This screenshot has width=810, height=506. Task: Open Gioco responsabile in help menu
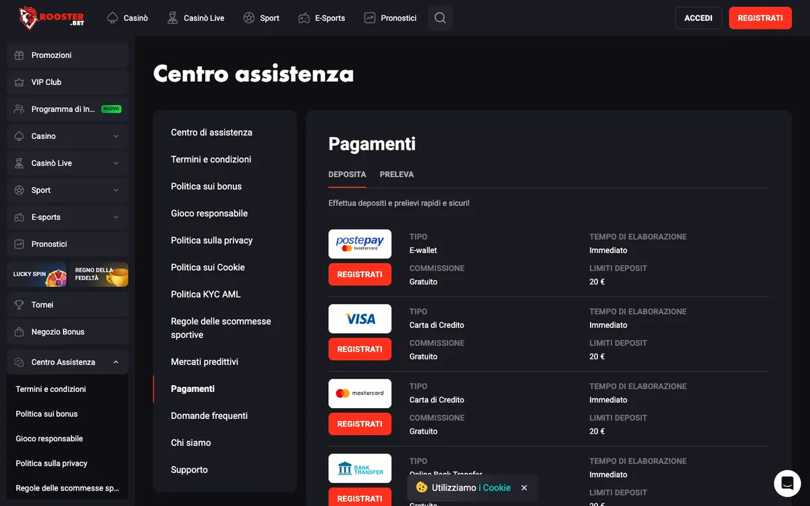point(209,214)
